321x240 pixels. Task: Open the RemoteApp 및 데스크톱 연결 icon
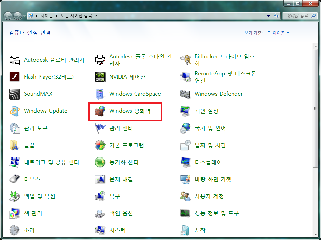click(185, 77)
